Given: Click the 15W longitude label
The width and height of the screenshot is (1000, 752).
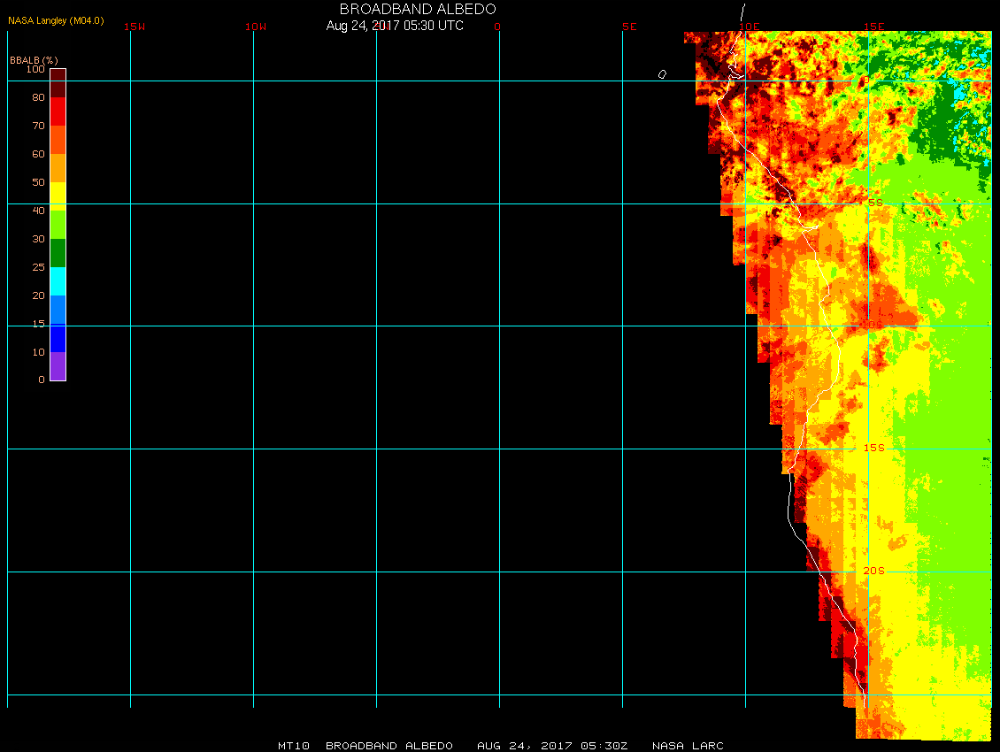Looking at the screenshot, I should click(x=135, y=27).
